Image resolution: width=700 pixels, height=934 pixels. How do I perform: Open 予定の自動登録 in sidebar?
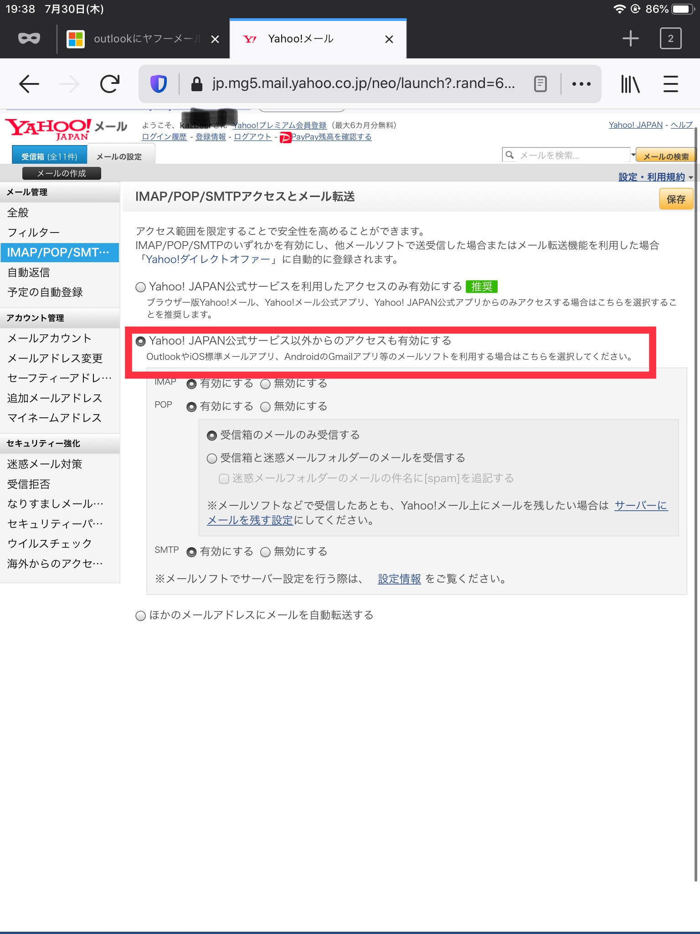coord(60,292)
